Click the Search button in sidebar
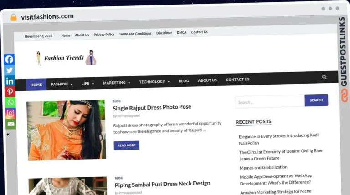This screenshot has width=350, height=195. (316, 100)
